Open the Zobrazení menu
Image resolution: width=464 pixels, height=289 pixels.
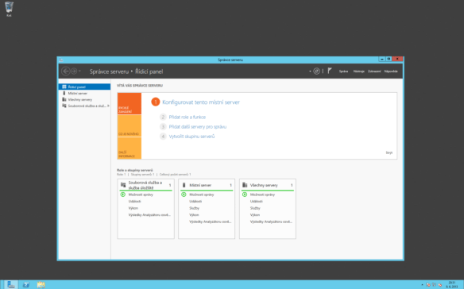374,71
